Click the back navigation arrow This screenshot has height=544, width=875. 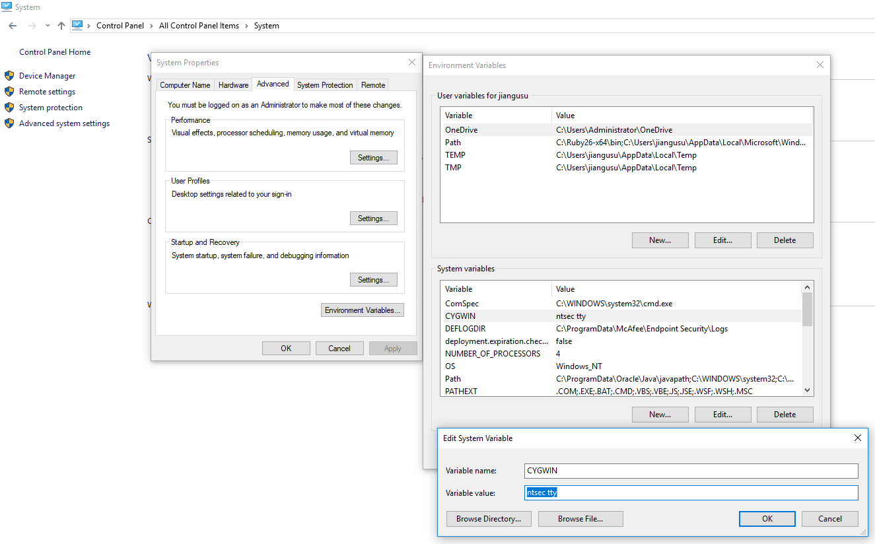click(x=12, y=25)
